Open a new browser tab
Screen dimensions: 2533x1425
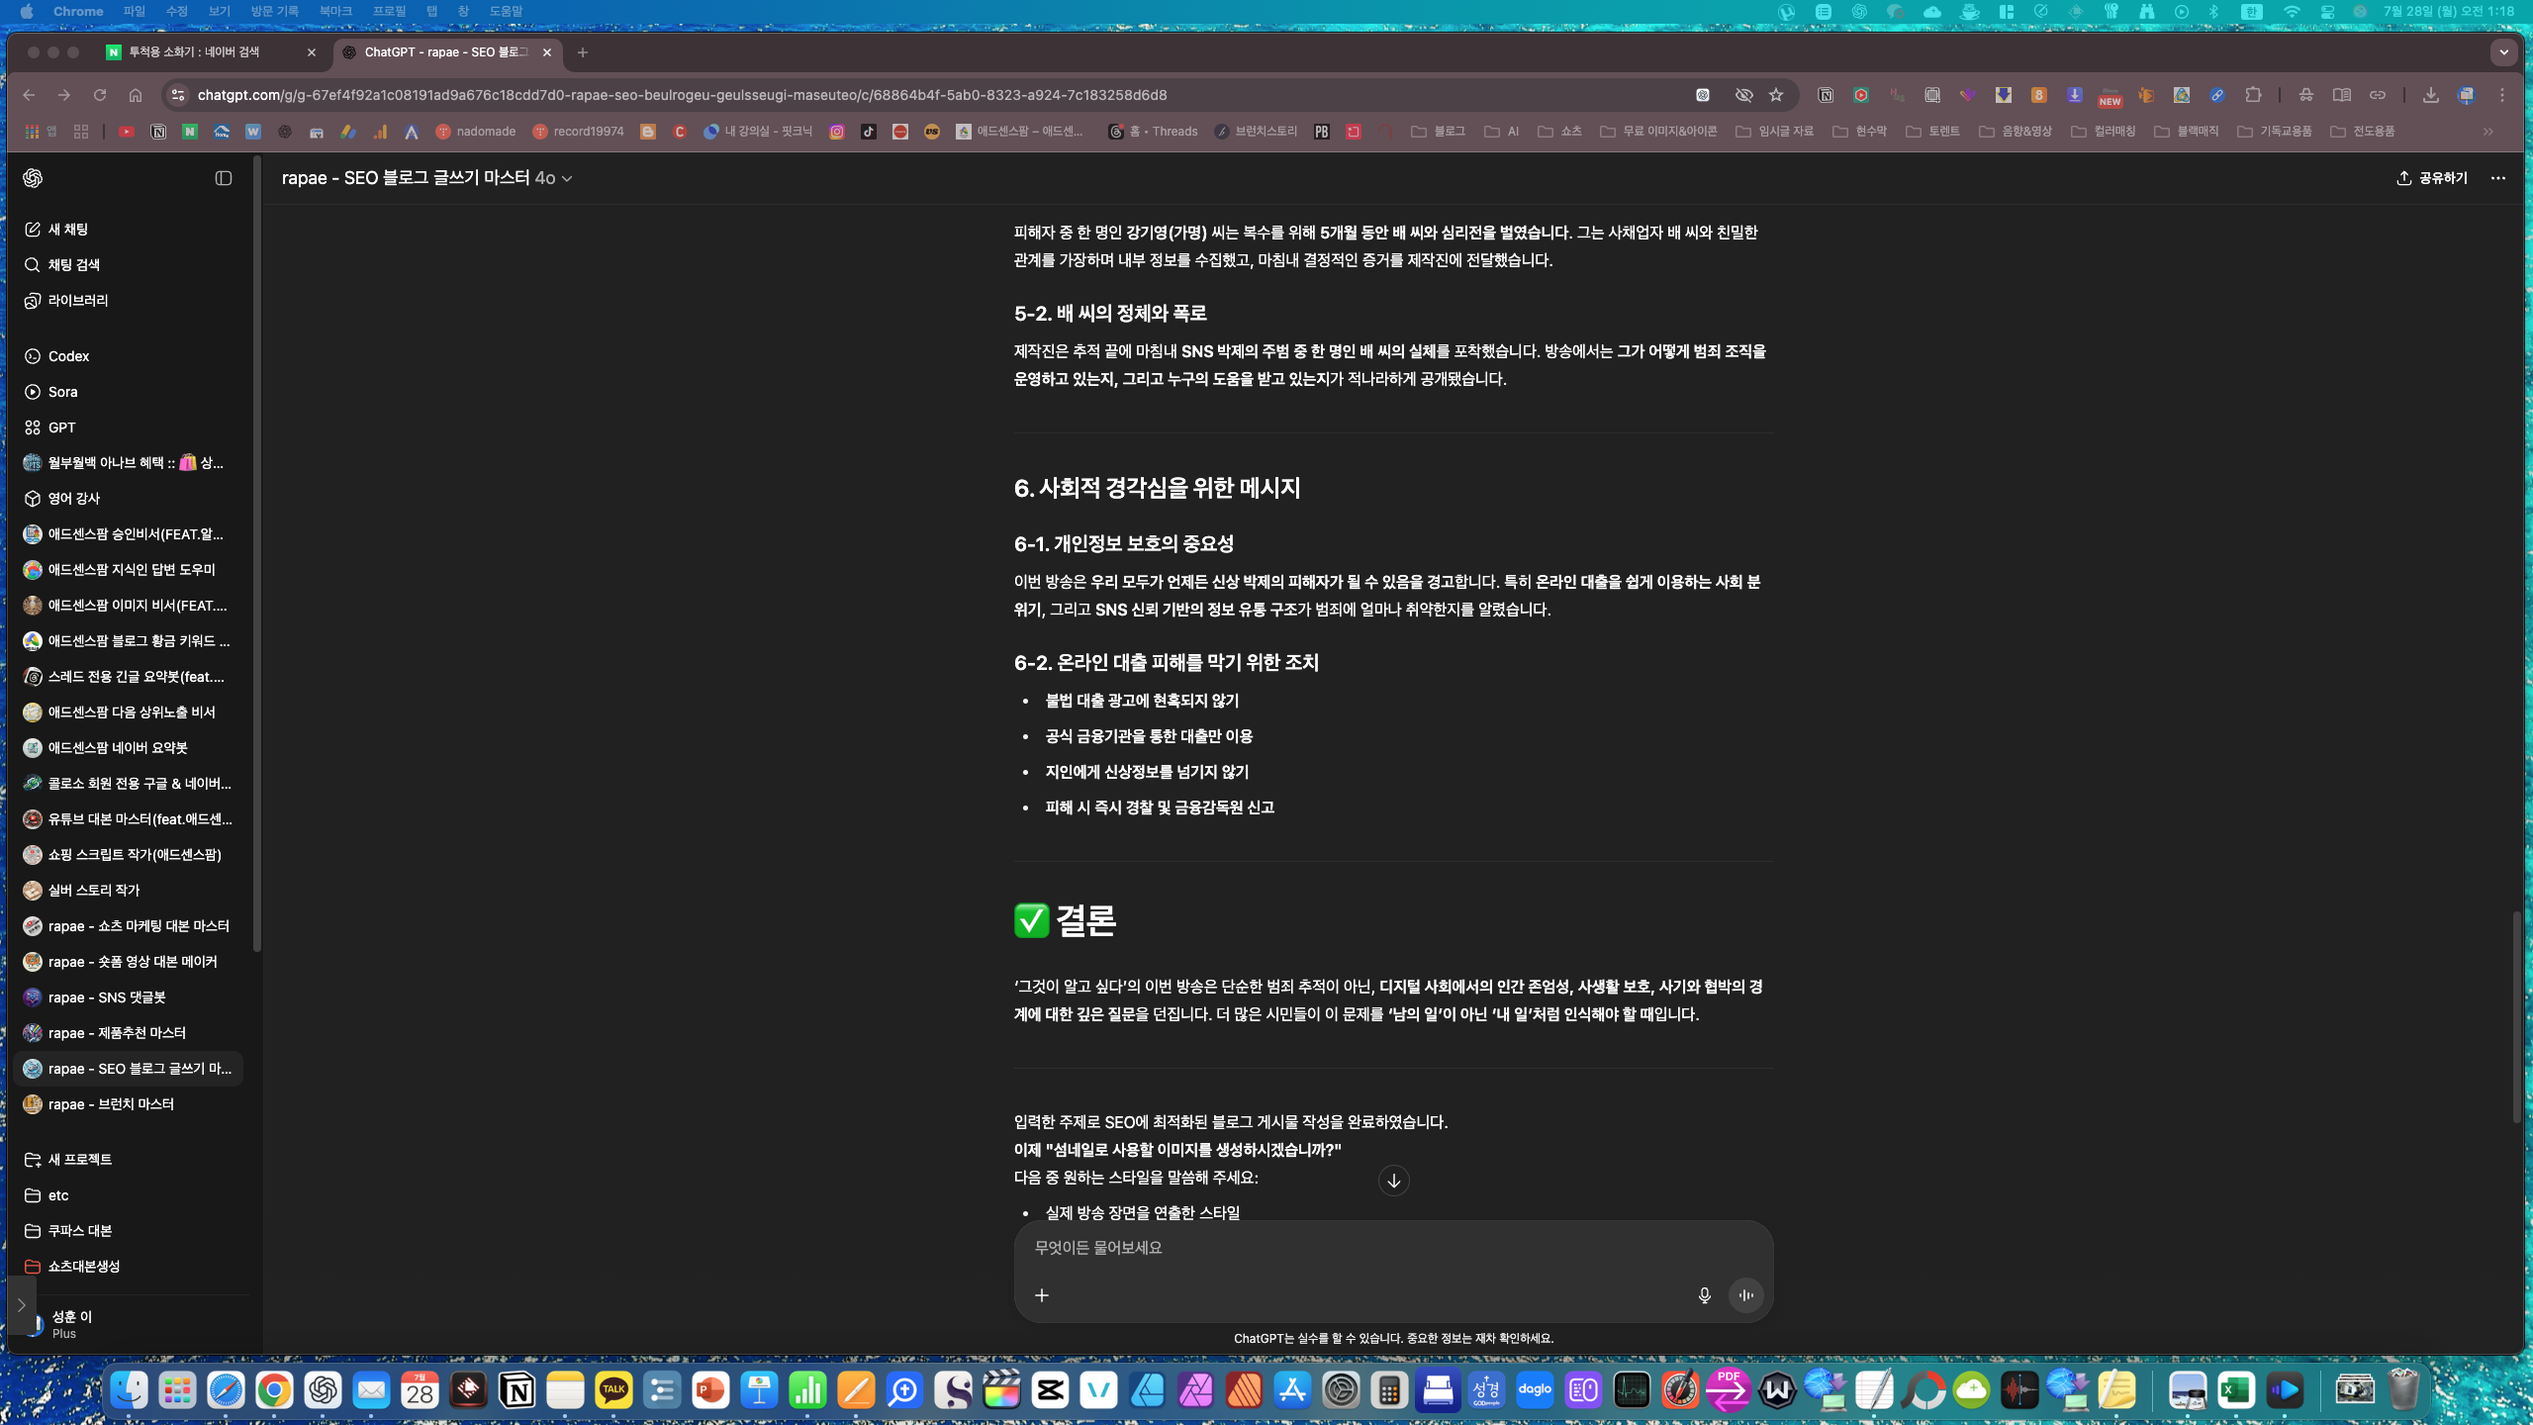583,52
